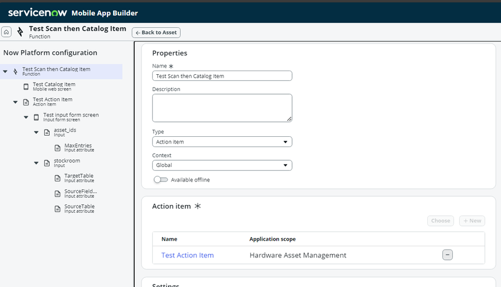
Task: Open Test Action Item link in table
Action: (x=187, y=255)
